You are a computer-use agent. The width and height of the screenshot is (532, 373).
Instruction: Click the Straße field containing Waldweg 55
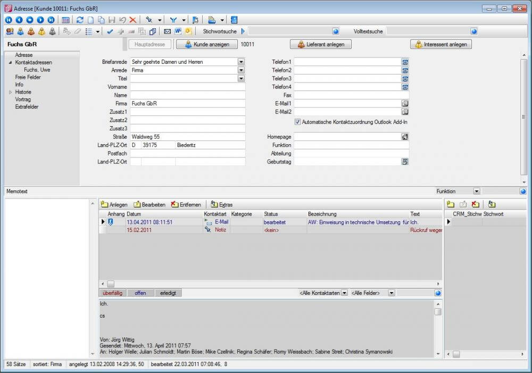[188, 137]
